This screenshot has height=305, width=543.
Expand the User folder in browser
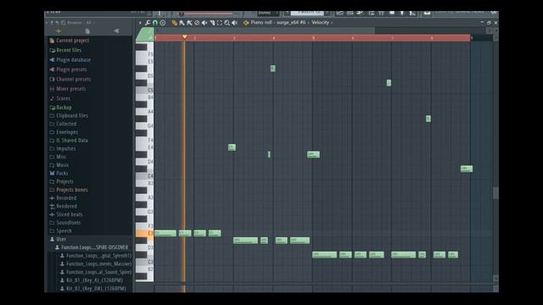[61, 239]
